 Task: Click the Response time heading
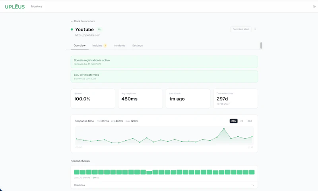pos(84,121)
